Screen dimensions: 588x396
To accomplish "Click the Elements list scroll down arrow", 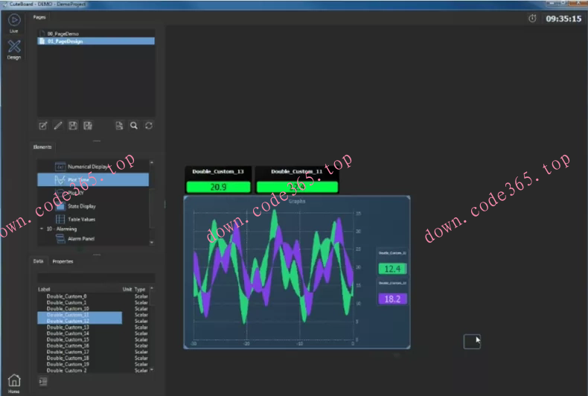I will [x=152, y=243].
